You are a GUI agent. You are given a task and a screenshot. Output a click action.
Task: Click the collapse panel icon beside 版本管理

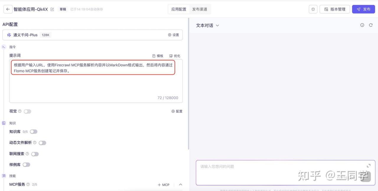(x=313, y=9)
